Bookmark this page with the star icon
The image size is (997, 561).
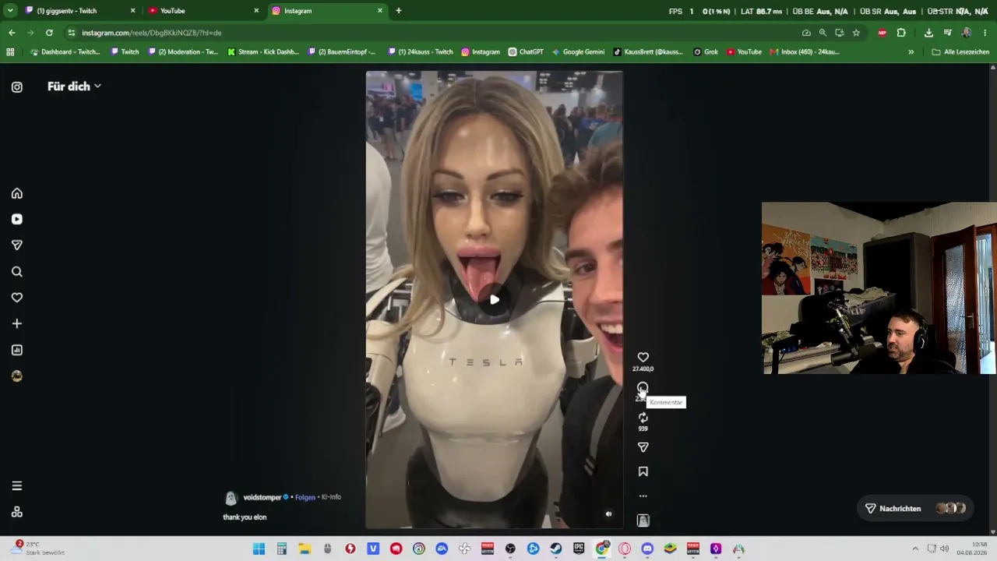[x=856, y=33]
